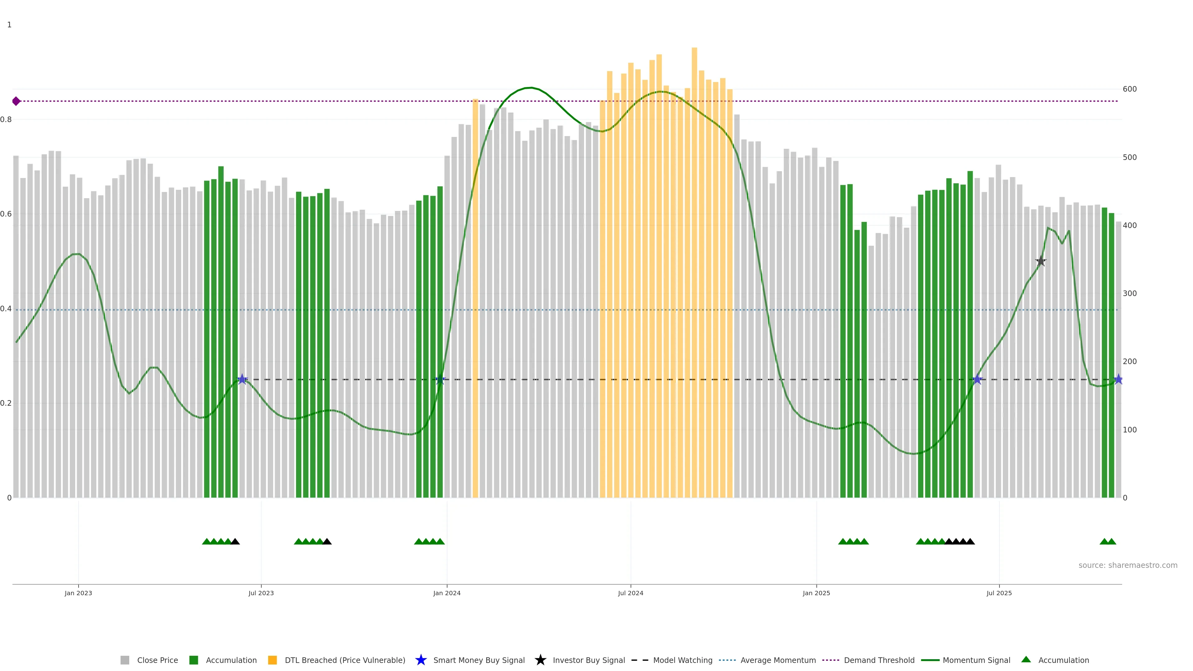Viewport: 1193px width, 671px height.
Task: Click the green triangle Accumulation legend icon
Action: tap(1026, 660)
